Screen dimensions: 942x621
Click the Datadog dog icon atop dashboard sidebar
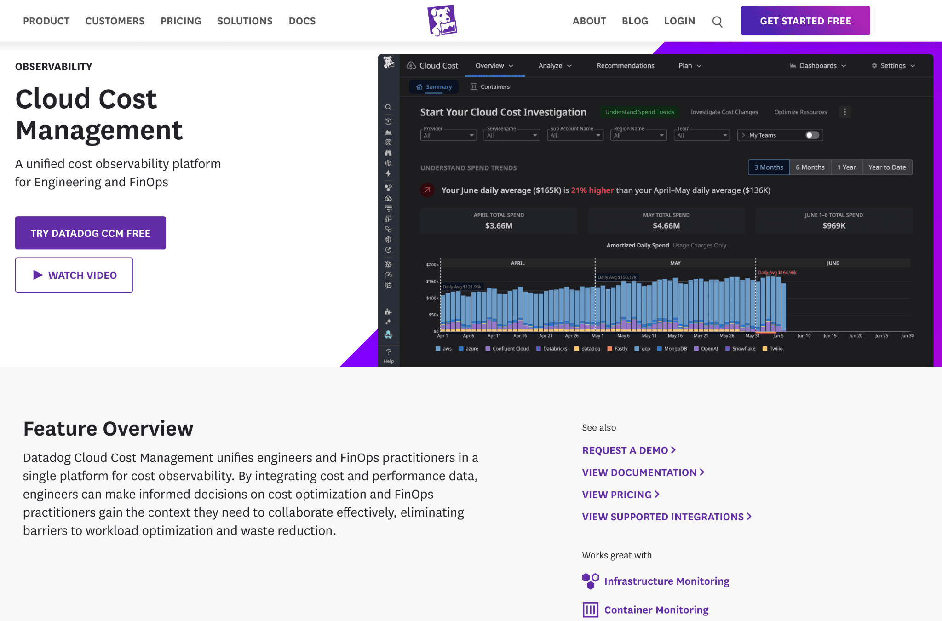tap(389, 62)
